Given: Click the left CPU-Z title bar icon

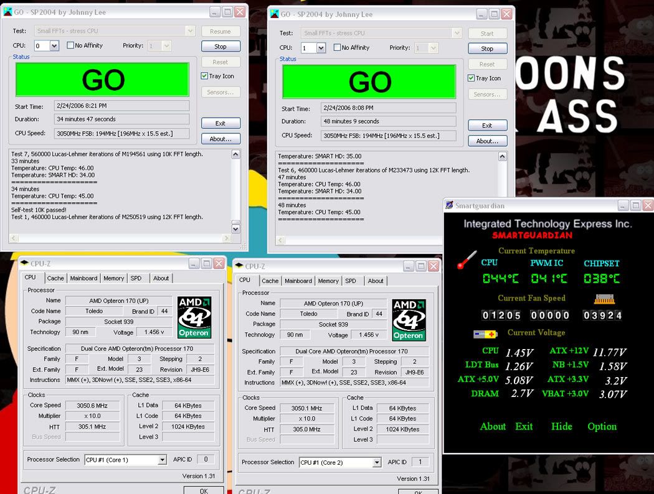Looking at the screenshot, I should click(x=24, y=263).
